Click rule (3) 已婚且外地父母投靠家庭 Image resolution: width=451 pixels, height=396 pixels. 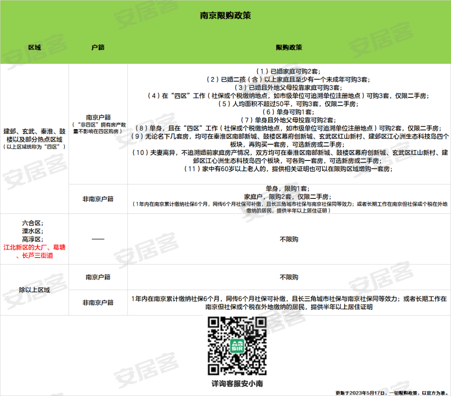click(289, 88)
